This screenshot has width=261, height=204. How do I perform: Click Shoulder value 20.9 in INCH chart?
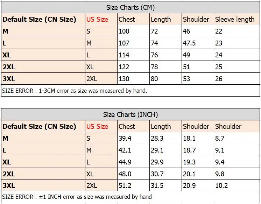click(189, 185)
